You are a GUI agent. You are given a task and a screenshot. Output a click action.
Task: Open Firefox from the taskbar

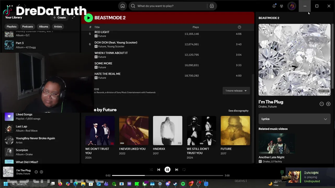pyautogui.click(x=60, y=184)
